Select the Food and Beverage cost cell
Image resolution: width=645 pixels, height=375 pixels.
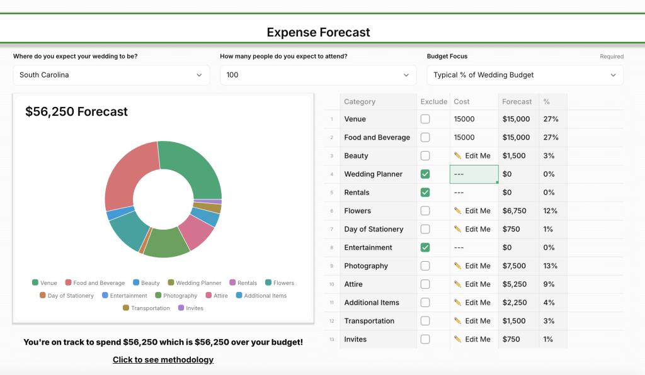474,137
